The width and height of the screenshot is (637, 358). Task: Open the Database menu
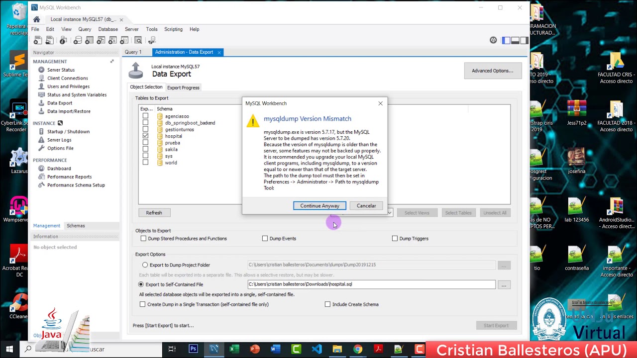pyautogui.click(x=108, y=29)
